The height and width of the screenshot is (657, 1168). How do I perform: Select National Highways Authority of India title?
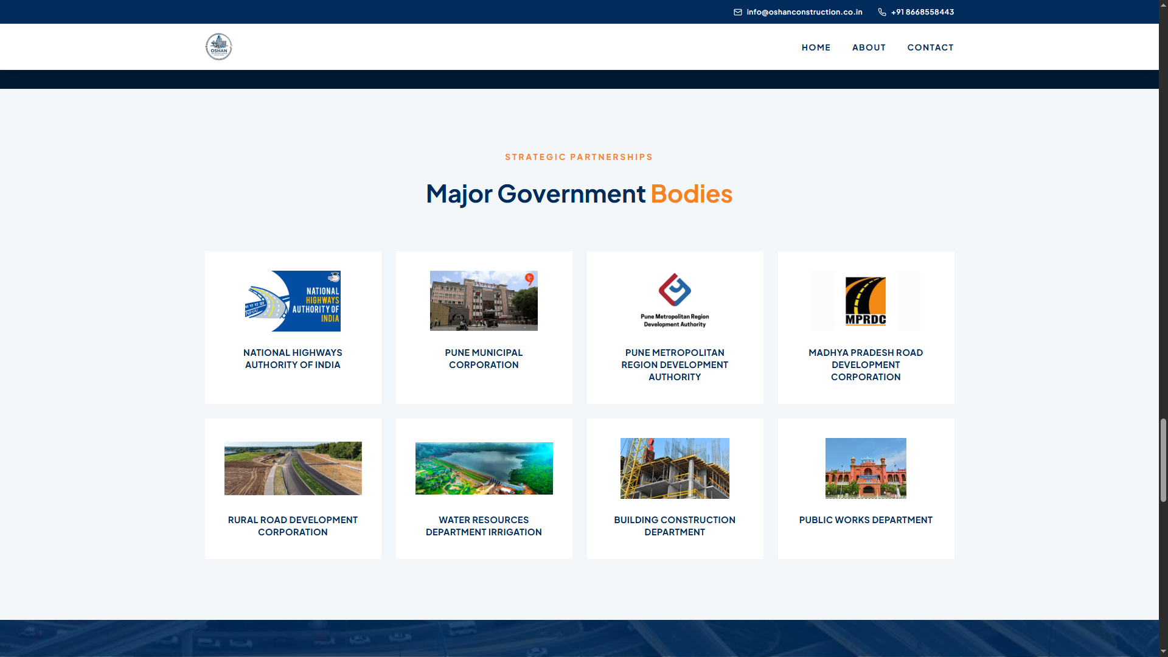tap(293, 359)
